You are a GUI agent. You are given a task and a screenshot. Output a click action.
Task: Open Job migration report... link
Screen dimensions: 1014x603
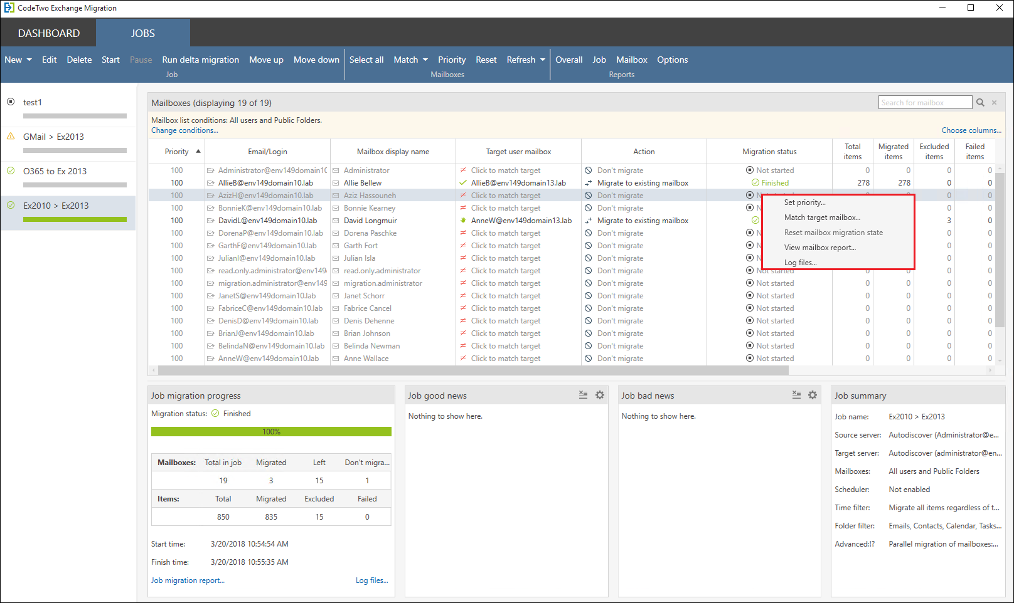188,580
